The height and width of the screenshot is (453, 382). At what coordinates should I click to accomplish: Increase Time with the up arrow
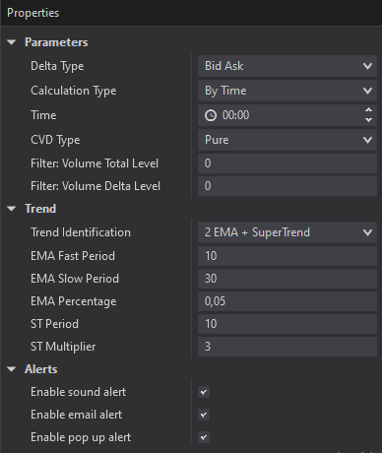pyautogui.click(x=368, y=110)
